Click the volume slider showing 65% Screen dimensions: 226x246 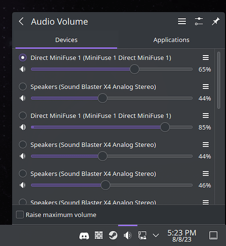click(x=112, y=69)
